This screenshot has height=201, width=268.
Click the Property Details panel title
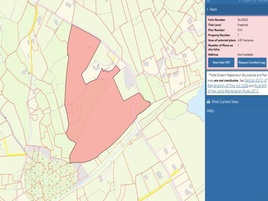point(253,1)
